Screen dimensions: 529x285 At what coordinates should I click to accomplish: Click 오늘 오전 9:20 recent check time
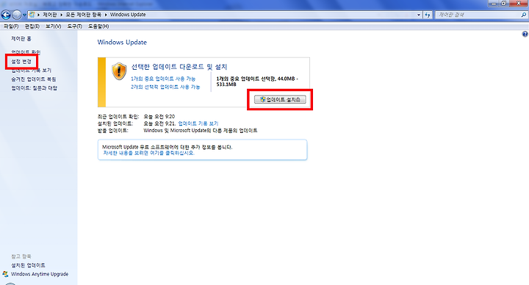(159, 116)
